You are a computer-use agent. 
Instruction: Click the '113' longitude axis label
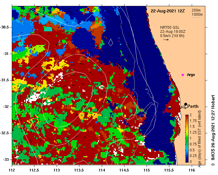(x=57, y=170)
